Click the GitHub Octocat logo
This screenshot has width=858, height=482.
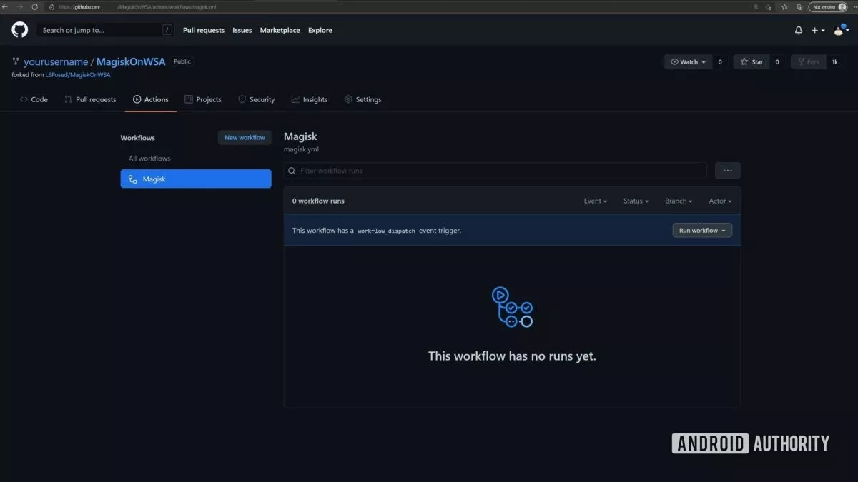point(19,30)
